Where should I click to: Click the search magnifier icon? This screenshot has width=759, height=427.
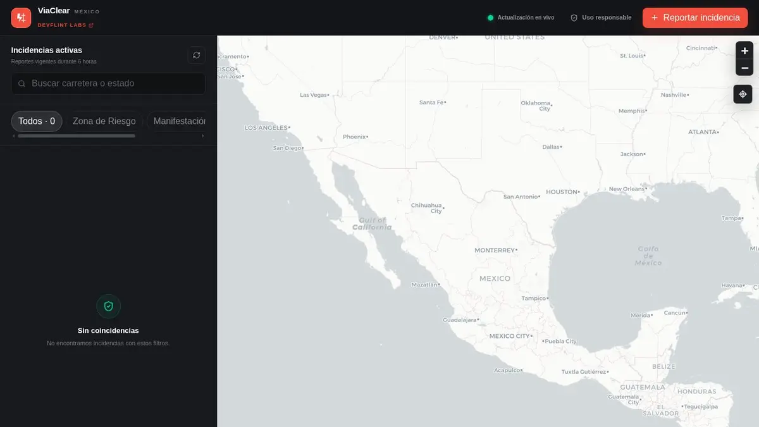22,84
